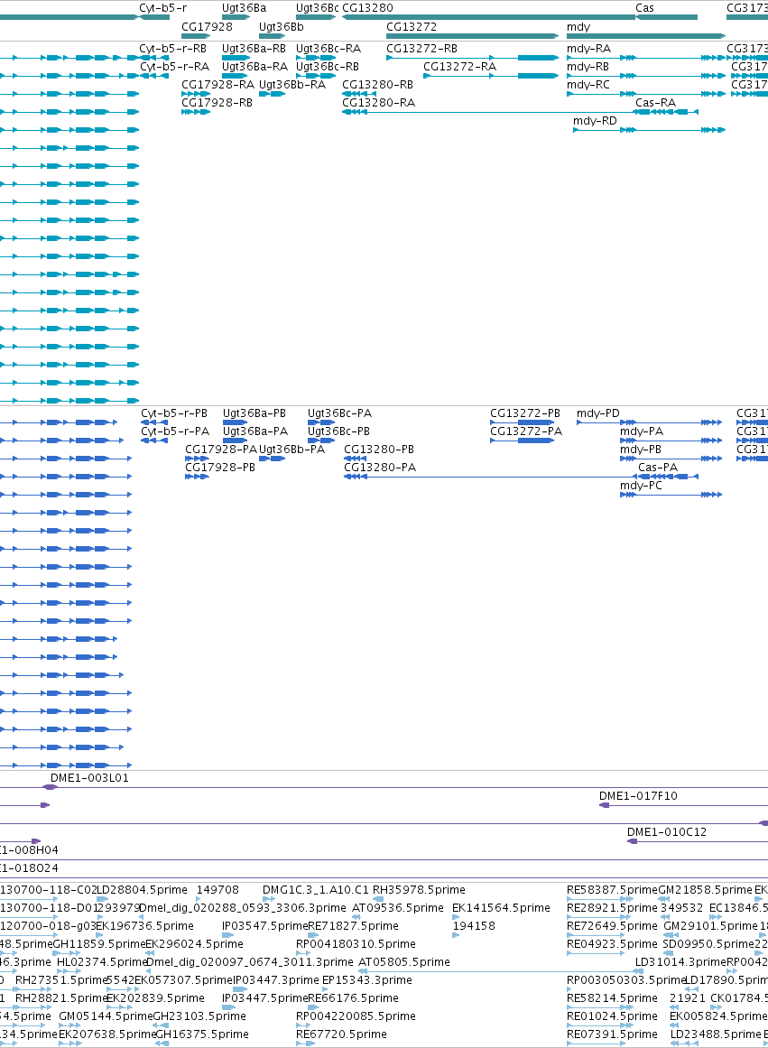768x1048 pixels.
Task: Select the Ugt36Ba gene label
Action: click(244, 8)
